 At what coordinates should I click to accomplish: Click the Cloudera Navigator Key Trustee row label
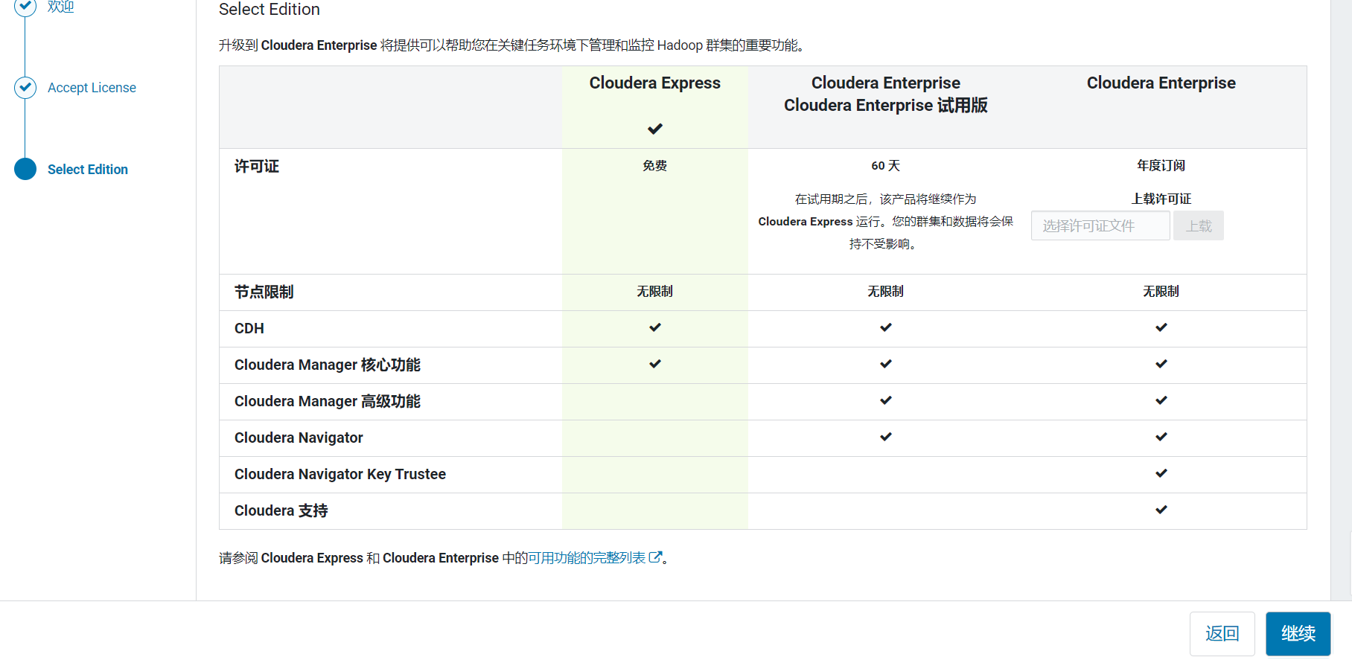pos(340,474)
